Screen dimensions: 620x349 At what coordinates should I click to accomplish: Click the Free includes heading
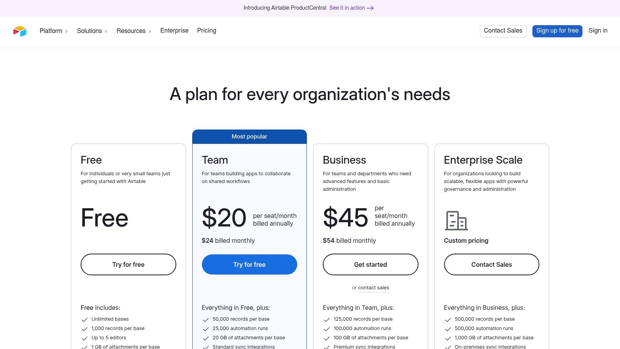[100, 308]
